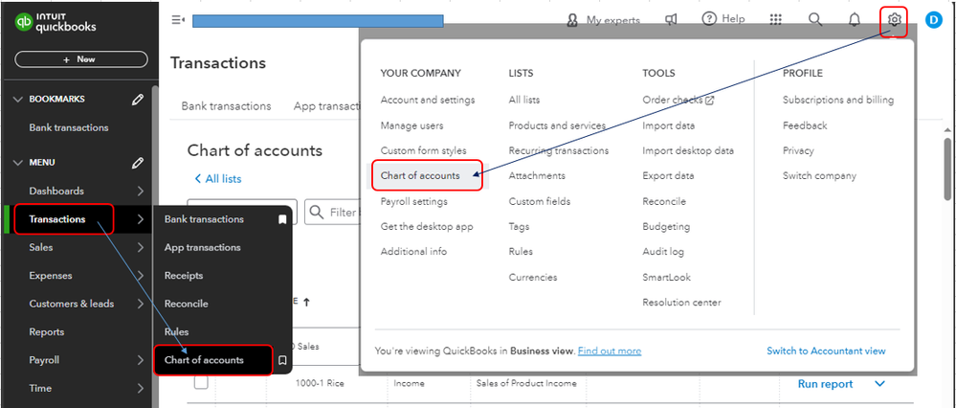Switch to the Bank transactions tab
The image size is (956, 408).
226,106
